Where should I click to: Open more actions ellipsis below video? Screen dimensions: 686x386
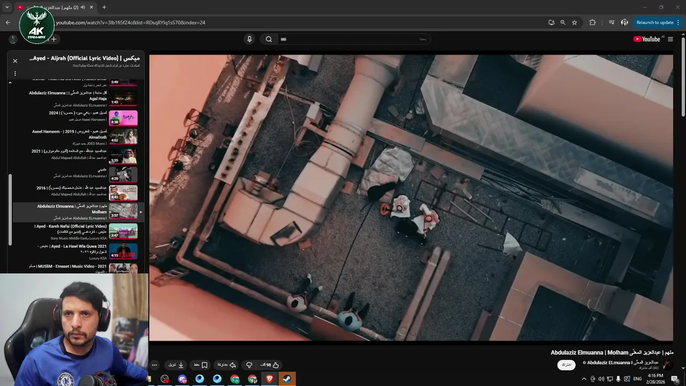154,365
